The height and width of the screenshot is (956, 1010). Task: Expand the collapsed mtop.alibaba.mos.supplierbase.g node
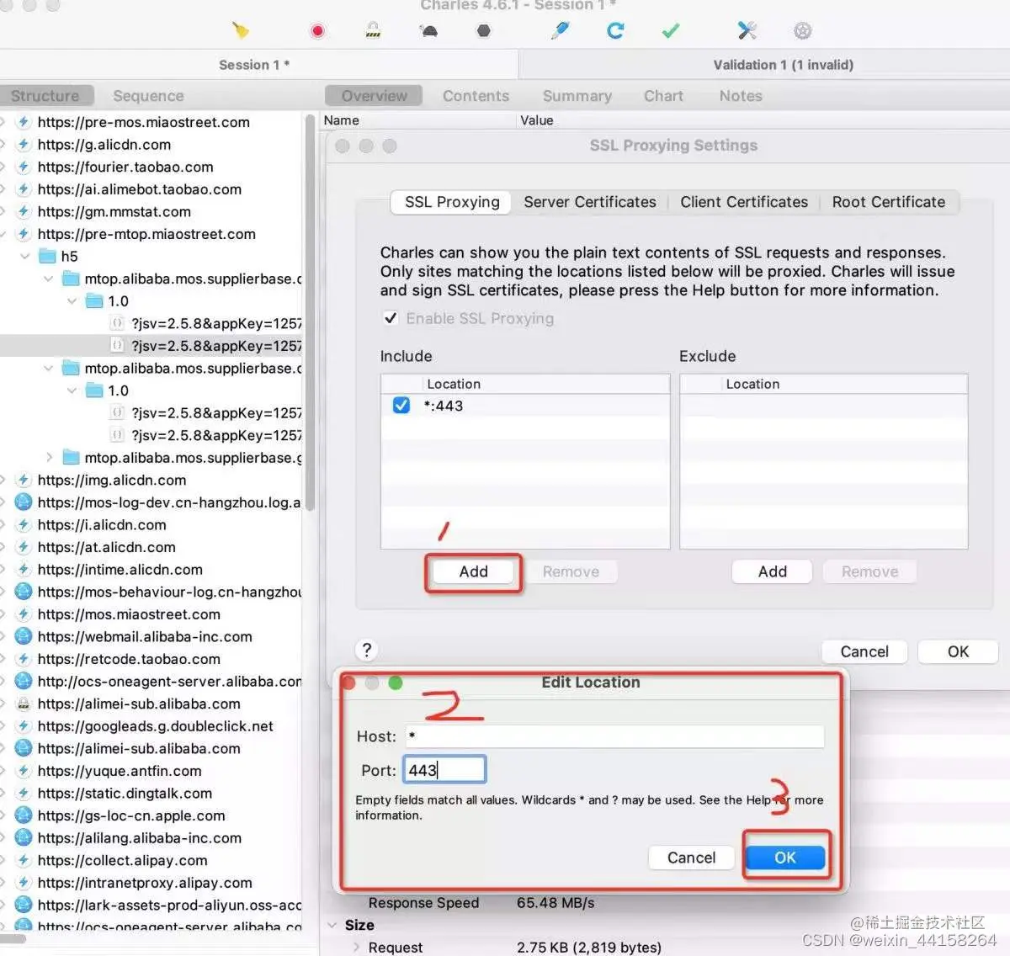pyautogui.click(x=49, y=458)
